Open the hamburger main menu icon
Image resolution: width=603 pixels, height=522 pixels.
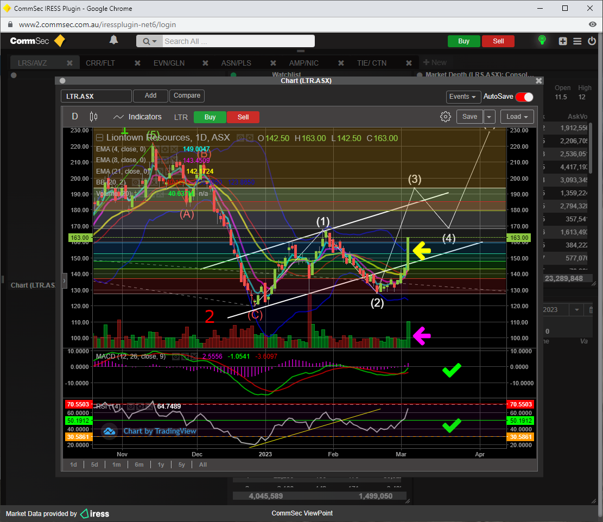pyautogui.click(x=577, y=41)
